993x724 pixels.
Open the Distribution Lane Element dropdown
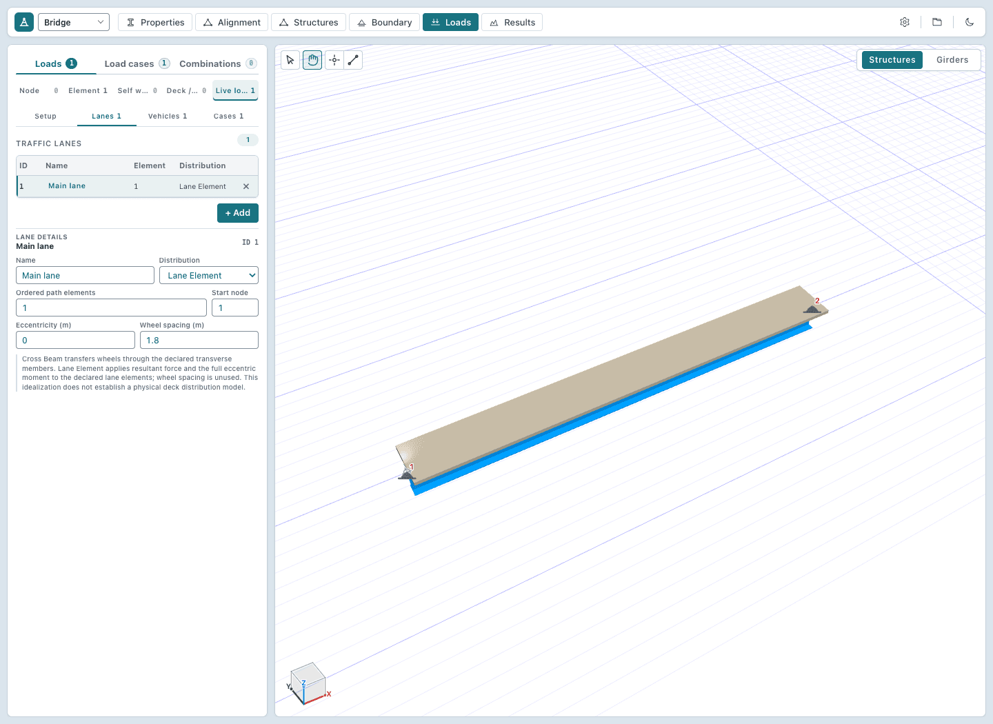pos(209,275)
